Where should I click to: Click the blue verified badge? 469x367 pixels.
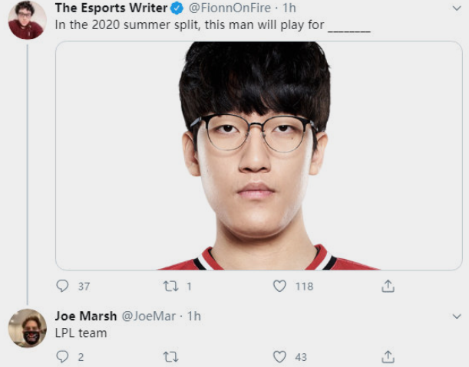click(x=177, y=8)
